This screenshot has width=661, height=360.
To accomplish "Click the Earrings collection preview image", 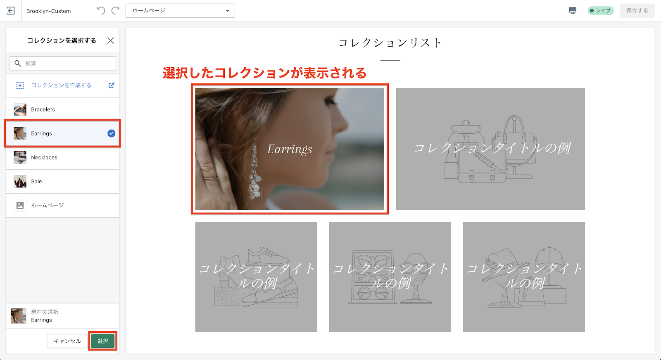I will (x=290, y=149).
